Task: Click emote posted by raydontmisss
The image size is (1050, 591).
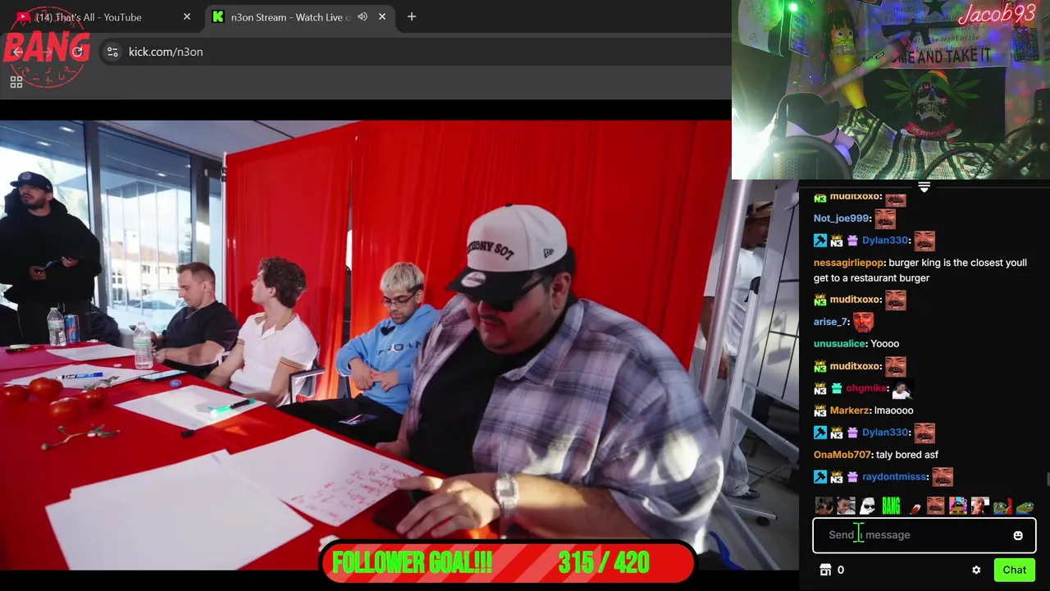Action: (x=943, y=477)
